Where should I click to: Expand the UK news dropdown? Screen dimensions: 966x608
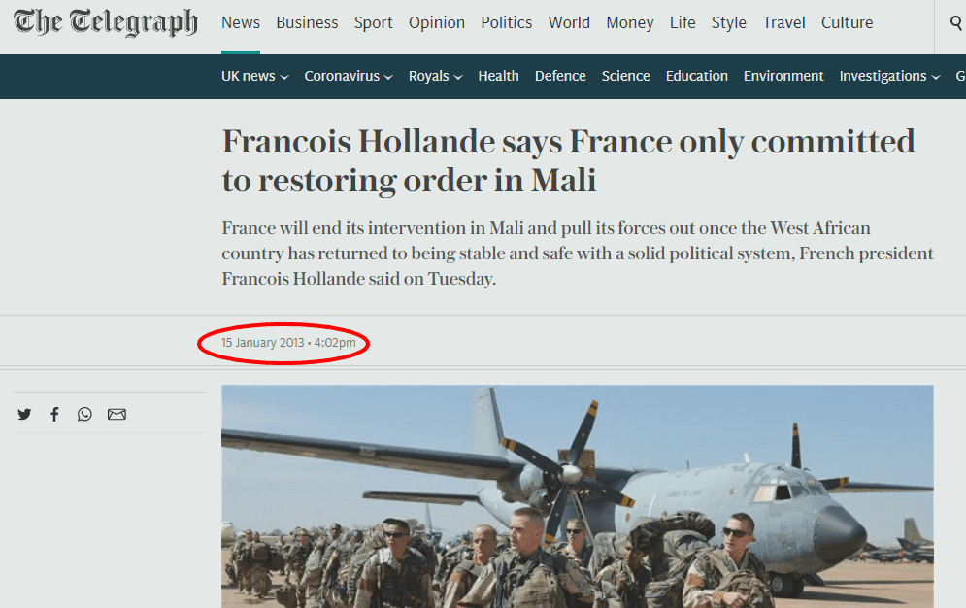click(254, 76)
